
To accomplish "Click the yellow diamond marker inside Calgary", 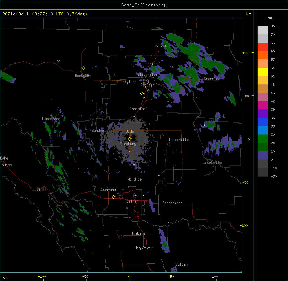I will pos(135,197).
